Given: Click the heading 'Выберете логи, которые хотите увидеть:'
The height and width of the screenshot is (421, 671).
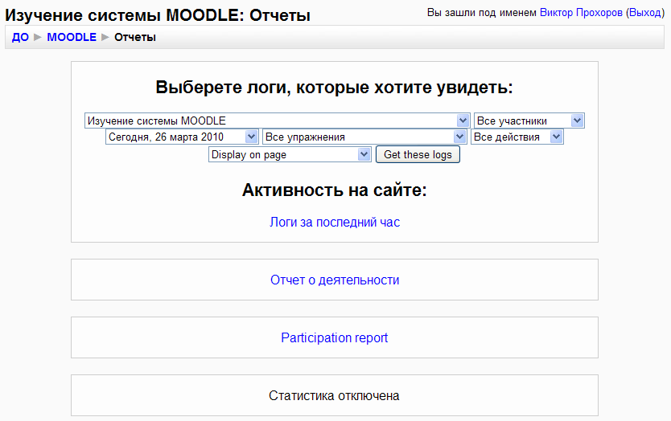Looking at the screenshot, I should point(334,88).
